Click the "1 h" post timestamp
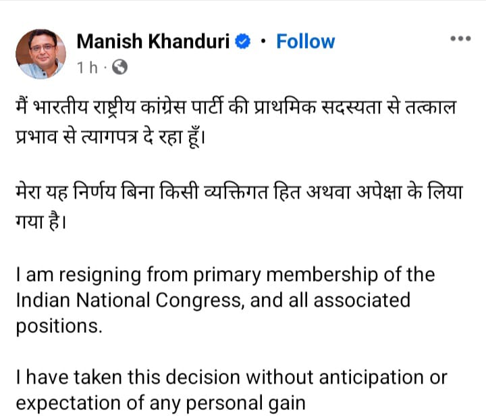Image resolution: width=486 pixels, height=416 pixels. tap(87, 67)
